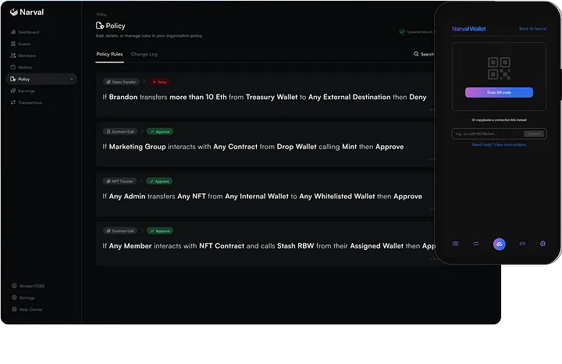Click the Narval Wallet title on phone
The width and height of the screenshot is (562, 364).
pos(469,29)
